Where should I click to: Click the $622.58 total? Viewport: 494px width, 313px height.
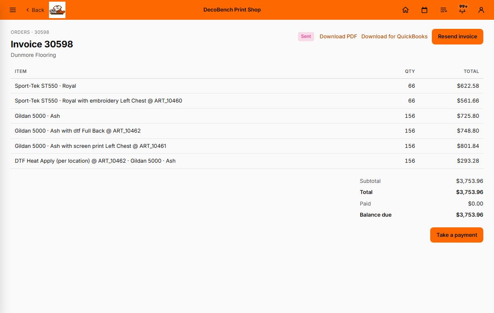[x=468, y=86]
